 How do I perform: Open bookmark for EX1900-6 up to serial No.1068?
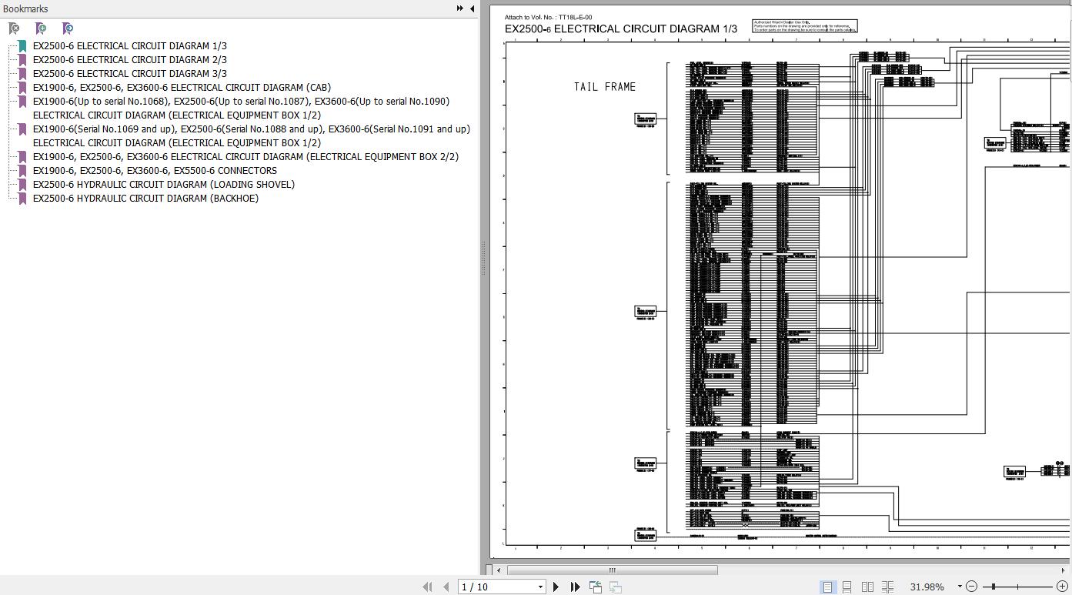[x=241, y=109]
